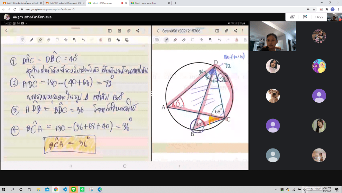Open three-dot more options in left note

[145, 31]
